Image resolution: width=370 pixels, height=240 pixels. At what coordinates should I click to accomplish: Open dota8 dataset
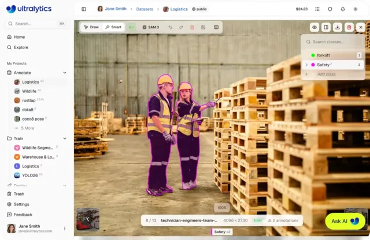tap(28, 110)
